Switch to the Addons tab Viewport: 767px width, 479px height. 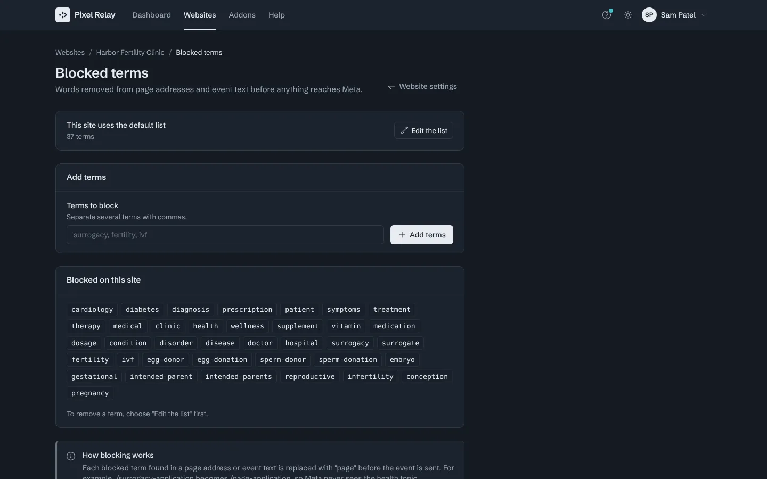[242, 15]
